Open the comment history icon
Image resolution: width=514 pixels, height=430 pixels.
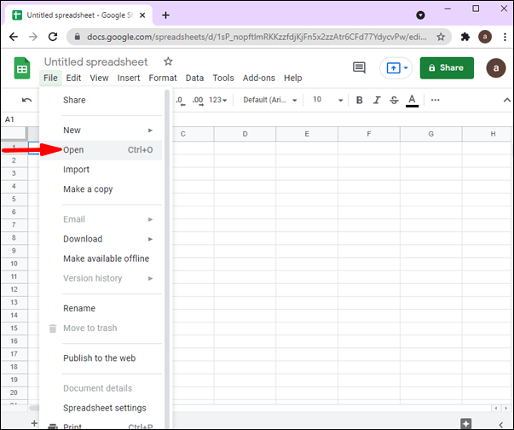359,68
